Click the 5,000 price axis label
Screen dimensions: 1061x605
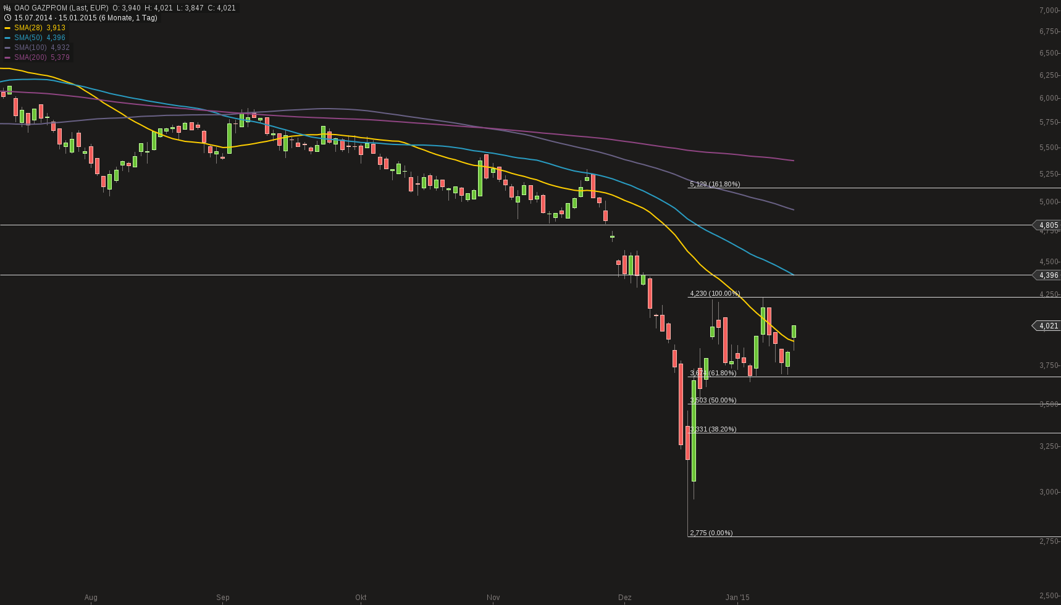[x=1049, y=202]
